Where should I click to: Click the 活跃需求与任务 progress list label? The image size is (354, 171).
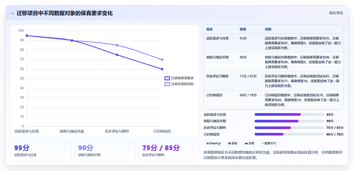[x=215, y=114]
